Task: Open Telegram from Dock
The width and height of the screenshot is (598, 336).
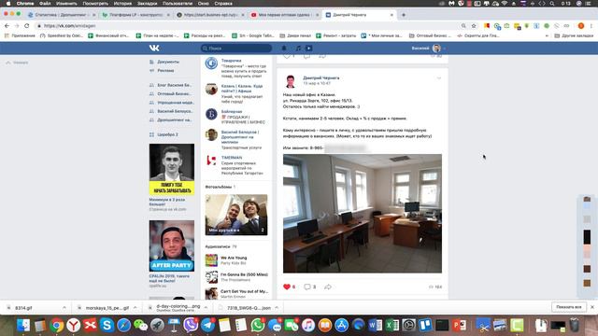Action: (207, 326)
